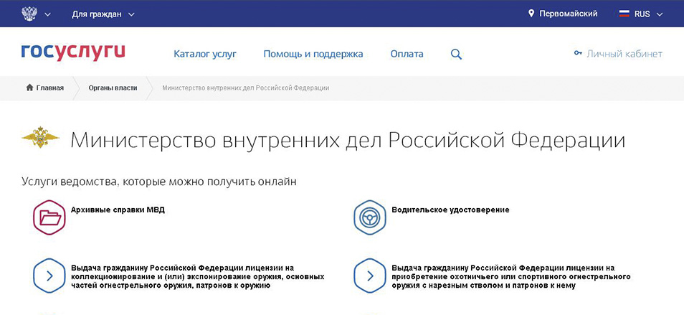The width and height of the screenshot is (684, 315).
Task: Open license for приобретение охотничьего огнестрельного оружия
Action: pyautogui.click(x=510, y=276)
